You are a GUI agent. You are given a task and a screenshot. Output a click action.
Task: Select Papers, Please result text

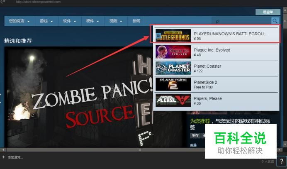[x=208, y=98]
